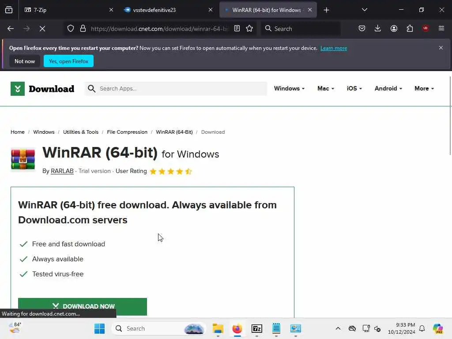Go back to previous page
The width and height of the screenshot is (452, 339).
click(11, 29)
